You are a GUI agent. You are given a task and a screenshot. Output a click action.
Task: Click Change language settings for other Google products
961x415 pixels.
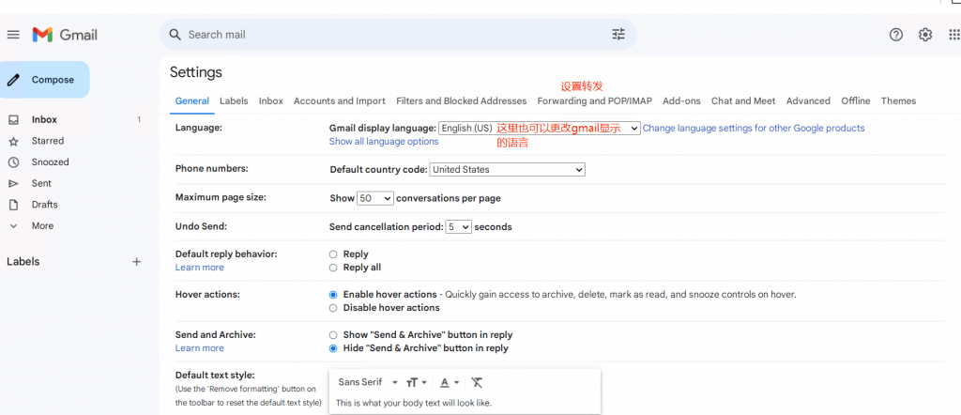754,128
